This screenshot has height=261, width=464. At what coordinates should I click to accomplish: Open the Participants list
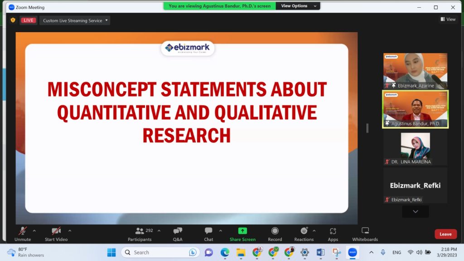[140, 234]
